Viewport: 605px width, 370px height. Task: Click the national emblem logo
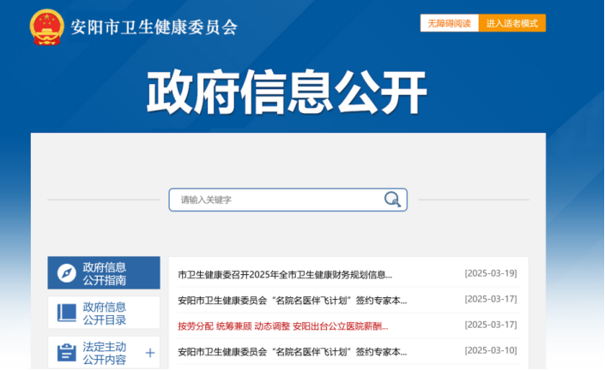click(46, 27)
